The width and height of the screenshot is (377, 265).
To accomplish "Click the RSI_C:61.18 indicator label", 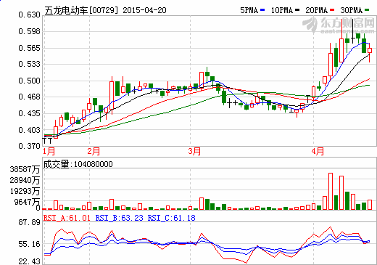I will tap(172, 218).
